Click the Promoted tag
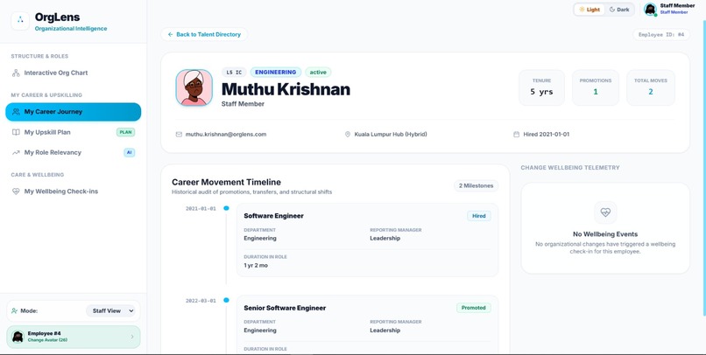Image resolution: width=706 pixels, height=355 pixels. pyautogui.click(x=473, y=308)
